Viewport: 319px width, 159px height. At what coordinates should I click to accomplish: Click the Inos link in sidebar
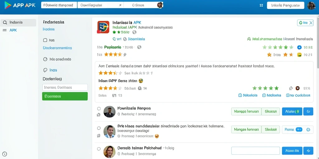tap(53, 70)
